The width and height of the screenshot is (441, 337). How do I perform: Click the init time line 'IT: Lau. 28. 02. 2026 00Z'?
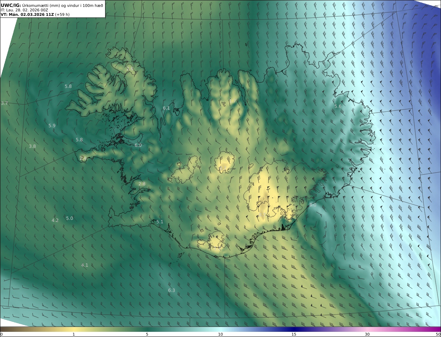[x=24, y=10]
